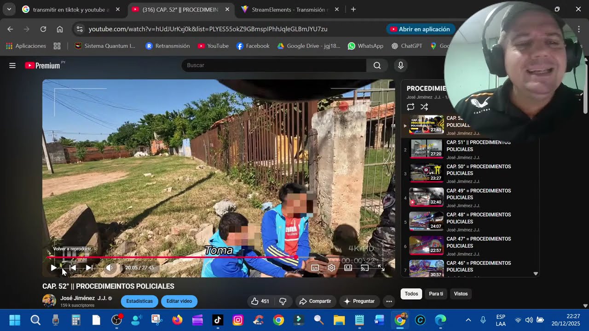Reload the current page
The height and width of the screenshot is (331, 589).
tap(43, 29)
